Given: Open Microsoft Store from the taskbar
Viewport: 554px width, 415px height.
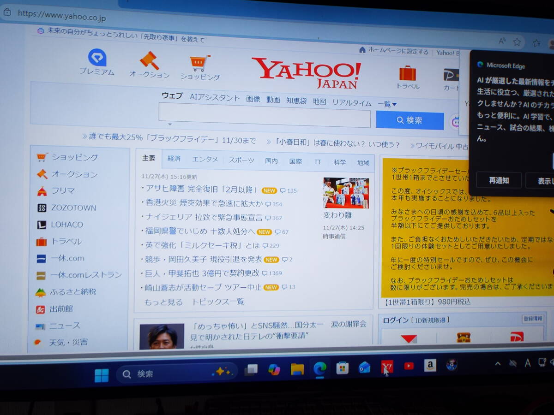Looking at the screenshot, I should [342, 368].
